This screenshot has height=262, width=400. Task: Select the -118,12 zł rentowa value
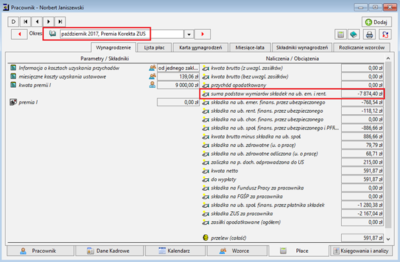click(x=362, y=111)
